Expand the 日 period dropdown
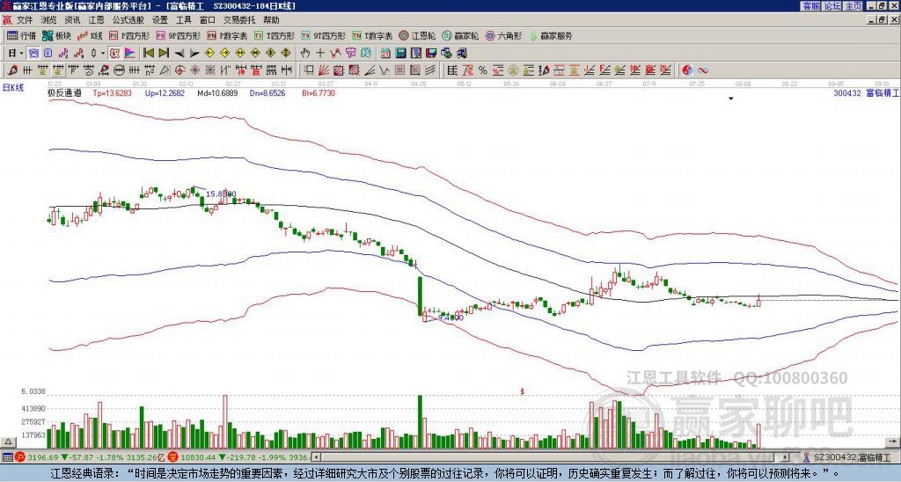 coord(21,54)
